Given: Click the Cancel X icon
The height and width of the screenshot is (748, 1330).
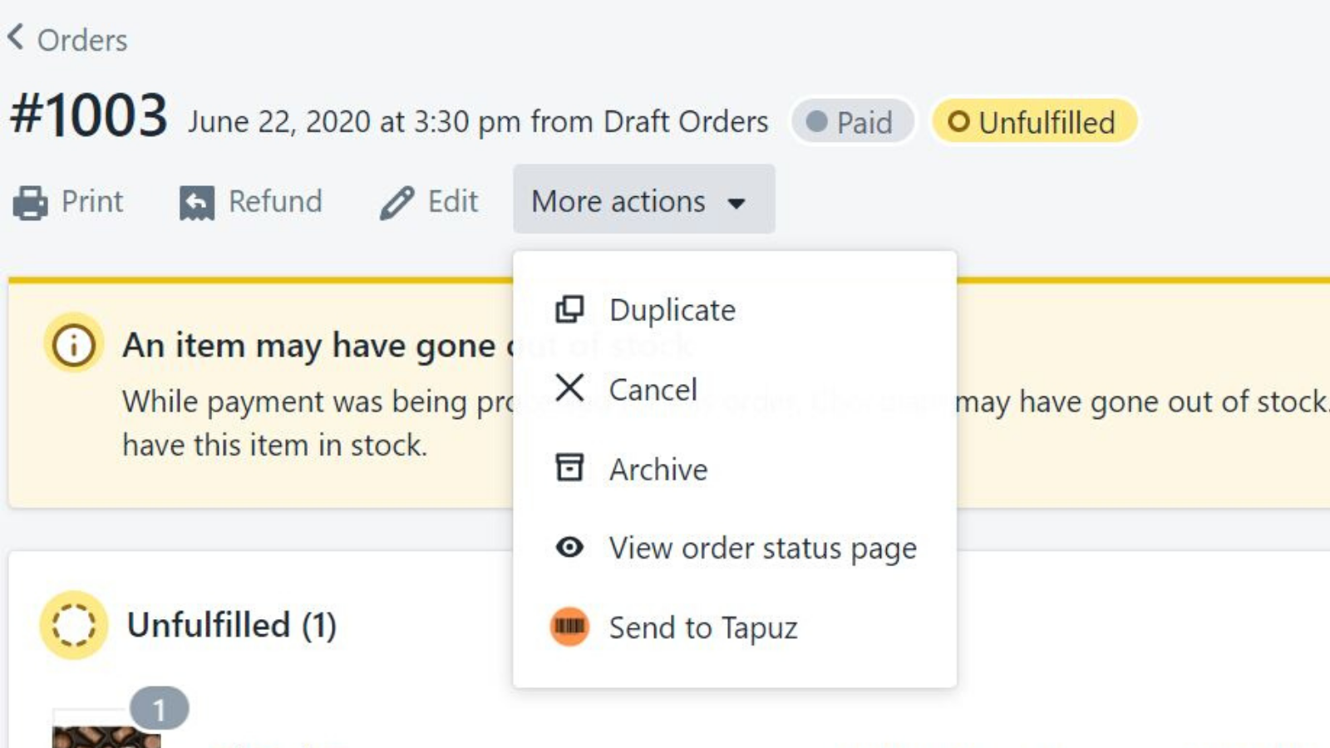Looking at the screenshot, I should (569, 388).
